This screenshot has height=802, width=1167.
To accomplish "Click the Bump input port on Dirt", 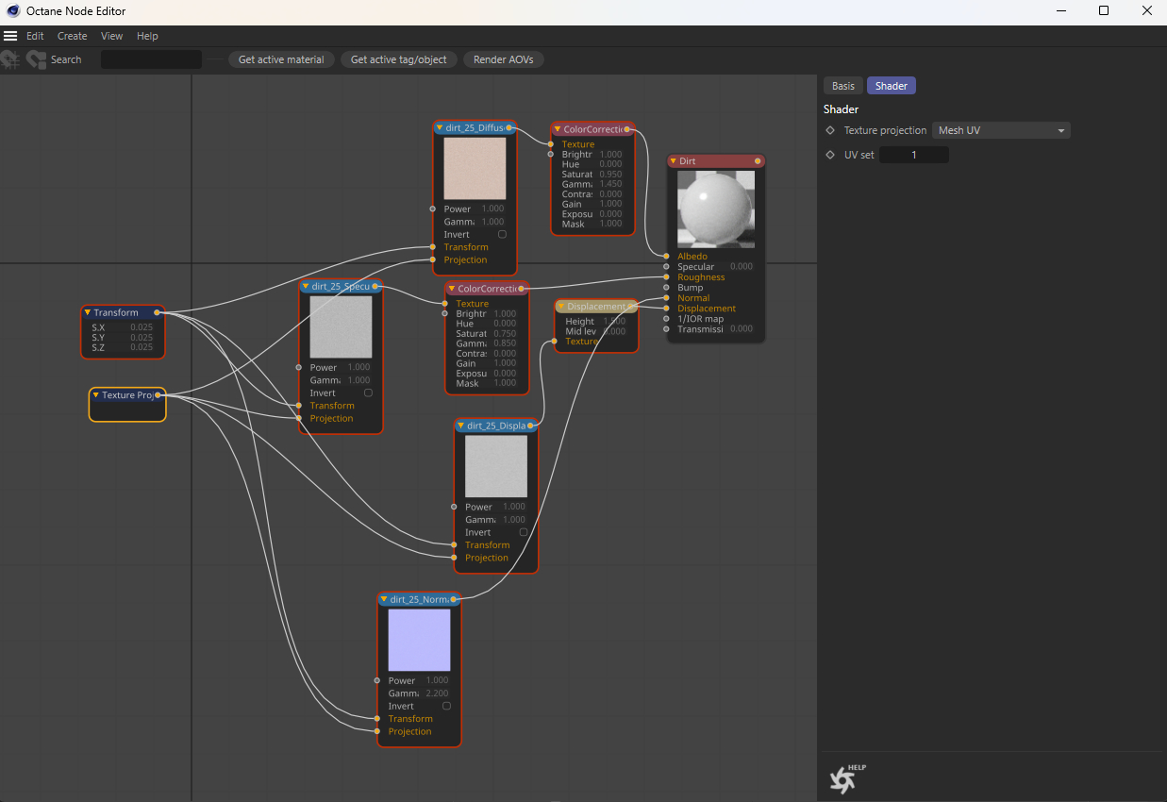I will click(666, 288).
